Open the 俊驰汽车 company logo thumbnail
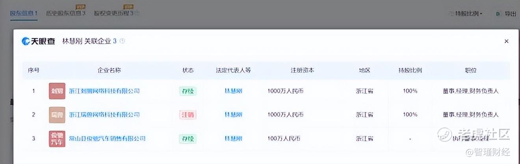Image resolution: width=520 pixels, height=164 pixels. coord(57,139)
